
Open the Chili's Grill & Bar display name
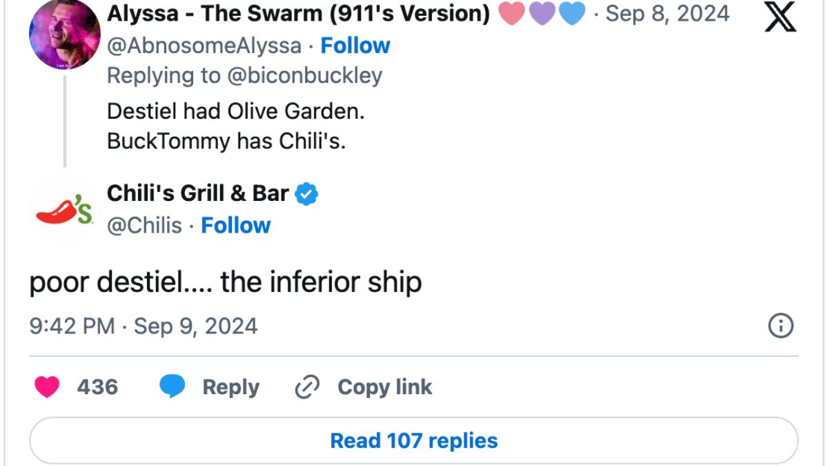[x=198, y=194]
